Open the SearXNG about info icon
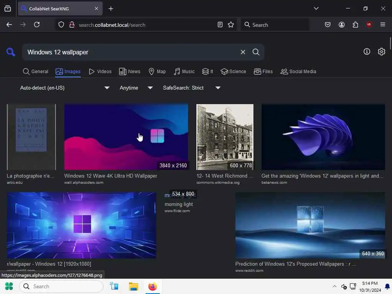 (x=367, y=52)
